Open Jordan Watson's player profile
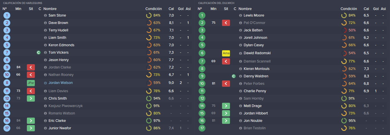This screenshot has width=390, height=135. point(61,83)
